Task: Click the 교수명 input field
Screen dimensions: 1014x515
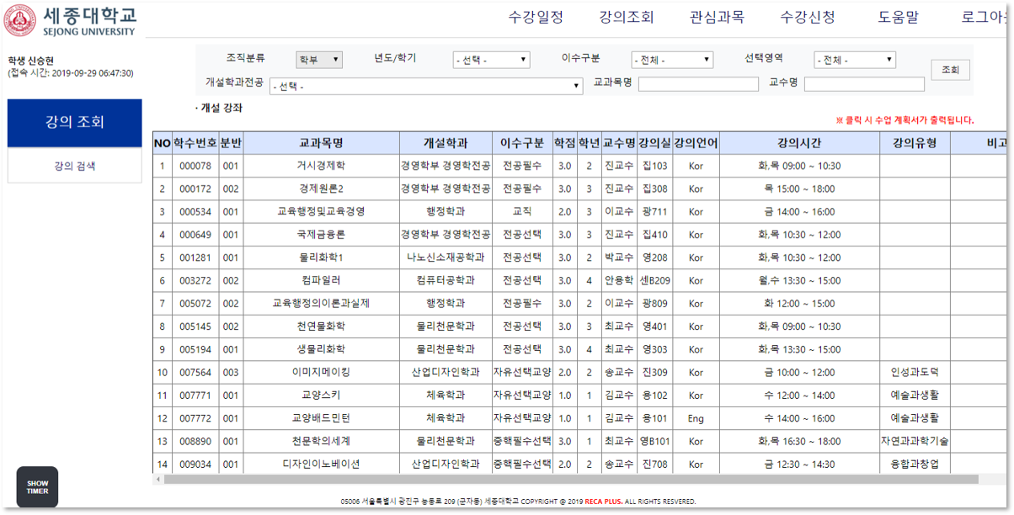Action: point(864,84)
